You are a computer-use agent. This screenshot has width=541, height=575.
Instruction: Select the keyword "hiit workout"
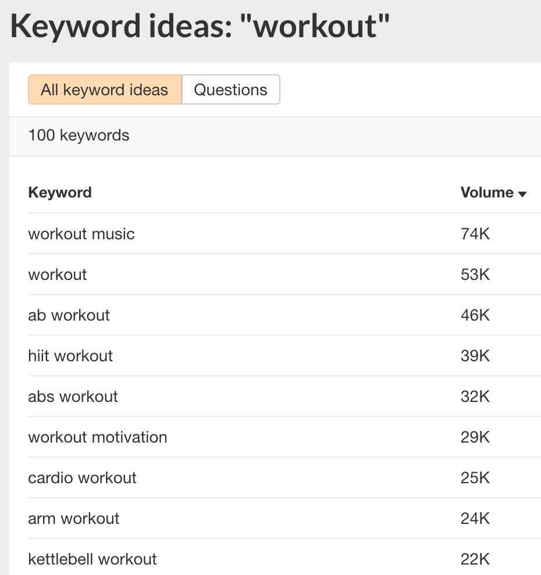[70, 355]
